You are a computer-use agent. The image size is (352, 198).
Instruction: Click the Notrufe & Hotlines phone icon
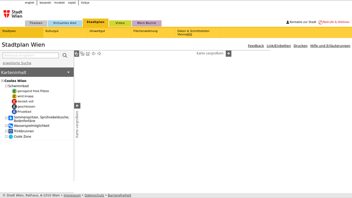click(321, 22)
